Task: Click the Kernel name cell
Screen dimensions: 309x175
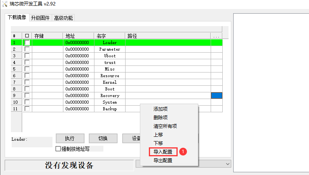Action: click(x=110, y=82)
